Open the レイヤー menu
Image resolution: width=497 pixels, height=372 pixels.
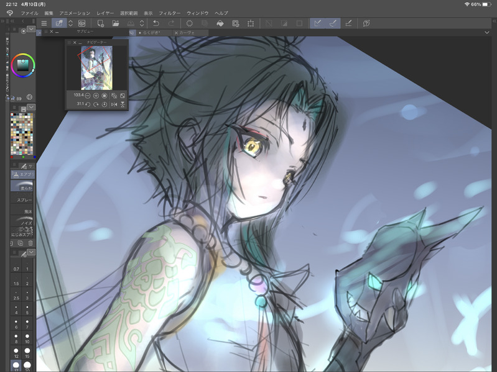point(105,13)
